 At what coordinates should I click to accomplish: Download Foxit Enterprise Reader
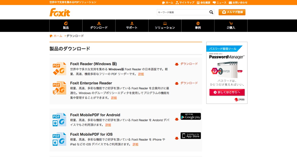pyautogui.click(x=186, y=83)
